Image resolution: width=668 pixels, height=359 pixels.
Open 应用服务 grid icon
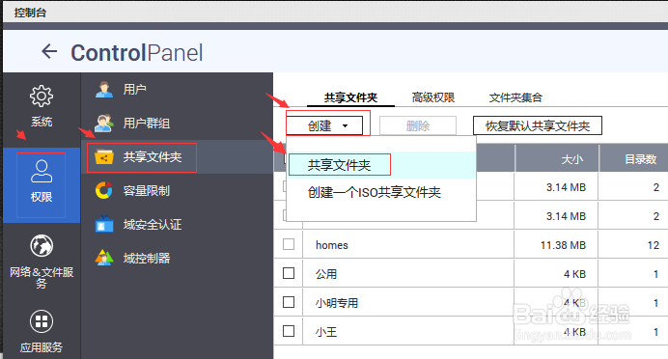[42, 321]
